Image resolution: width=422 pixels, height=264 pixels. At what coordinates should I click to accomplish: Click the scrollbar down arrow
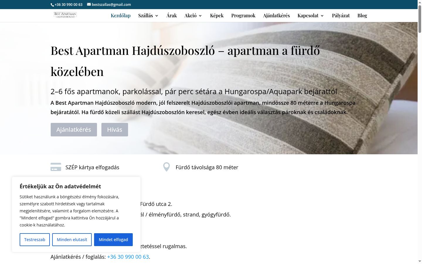click(x=420, y=261)
